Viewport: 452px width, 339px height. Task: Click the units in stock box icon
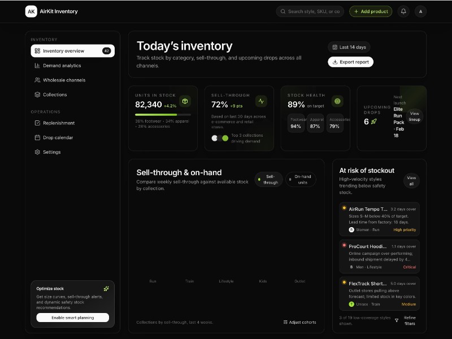tap(185, 101)
